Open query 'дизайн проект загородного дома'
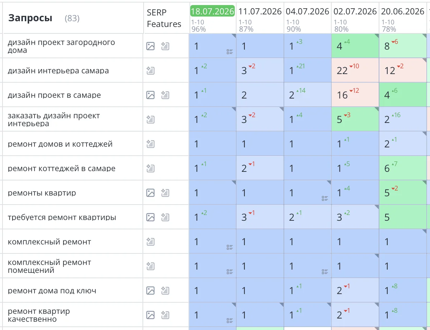 tap(61, 46)
